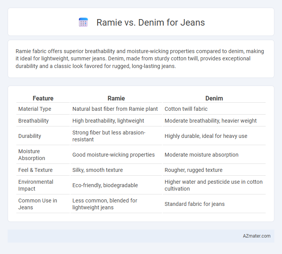Click the calendar icon beside the title

pos(83,23)
